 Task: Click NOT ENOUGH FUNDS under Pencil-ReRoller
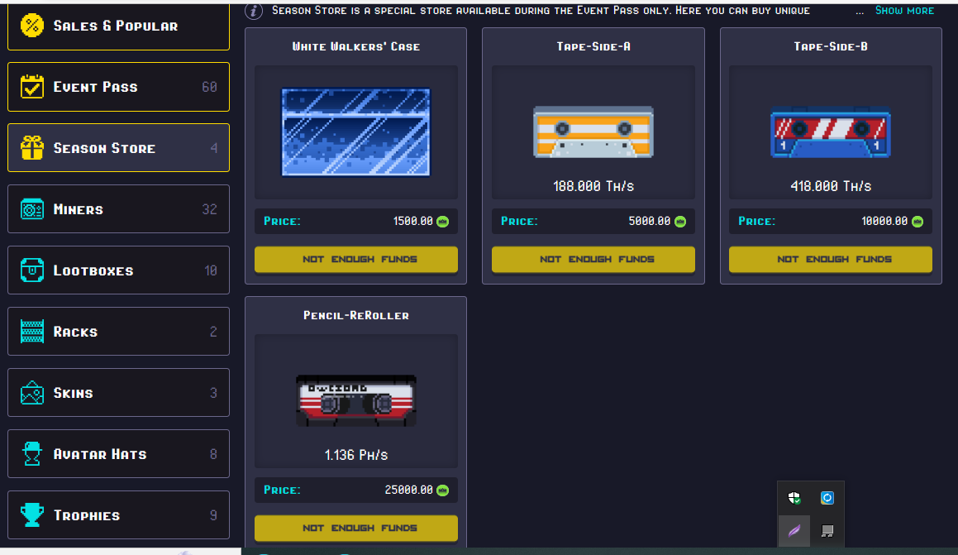click(x=355, y=528)
